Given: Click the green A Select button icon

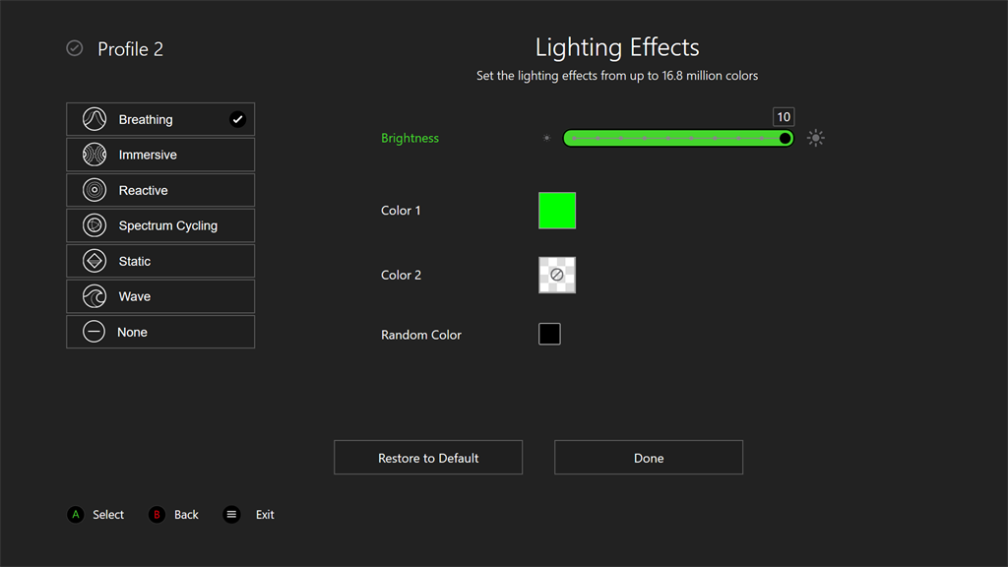Looking at the screenshot, I should (76, 514).
